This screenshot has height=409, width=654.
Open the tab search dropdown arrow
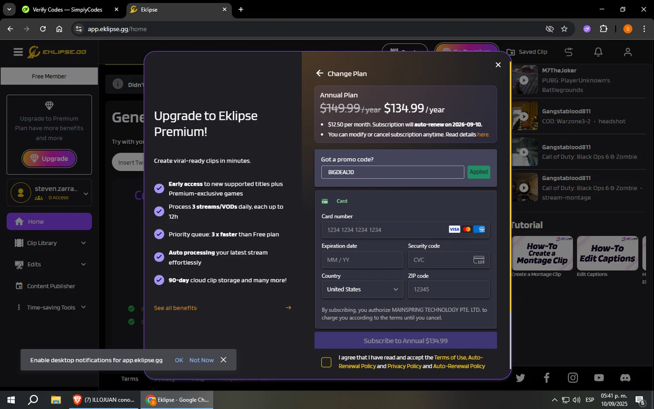point(9,9)
